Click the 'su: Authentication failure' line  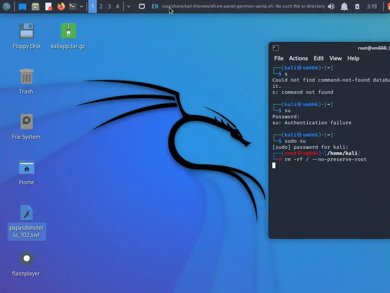[312, 123]
